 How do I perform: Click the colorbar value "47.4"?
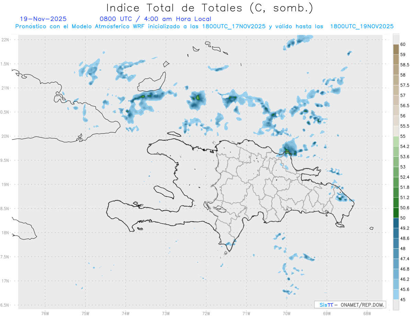tap(404, 259)
